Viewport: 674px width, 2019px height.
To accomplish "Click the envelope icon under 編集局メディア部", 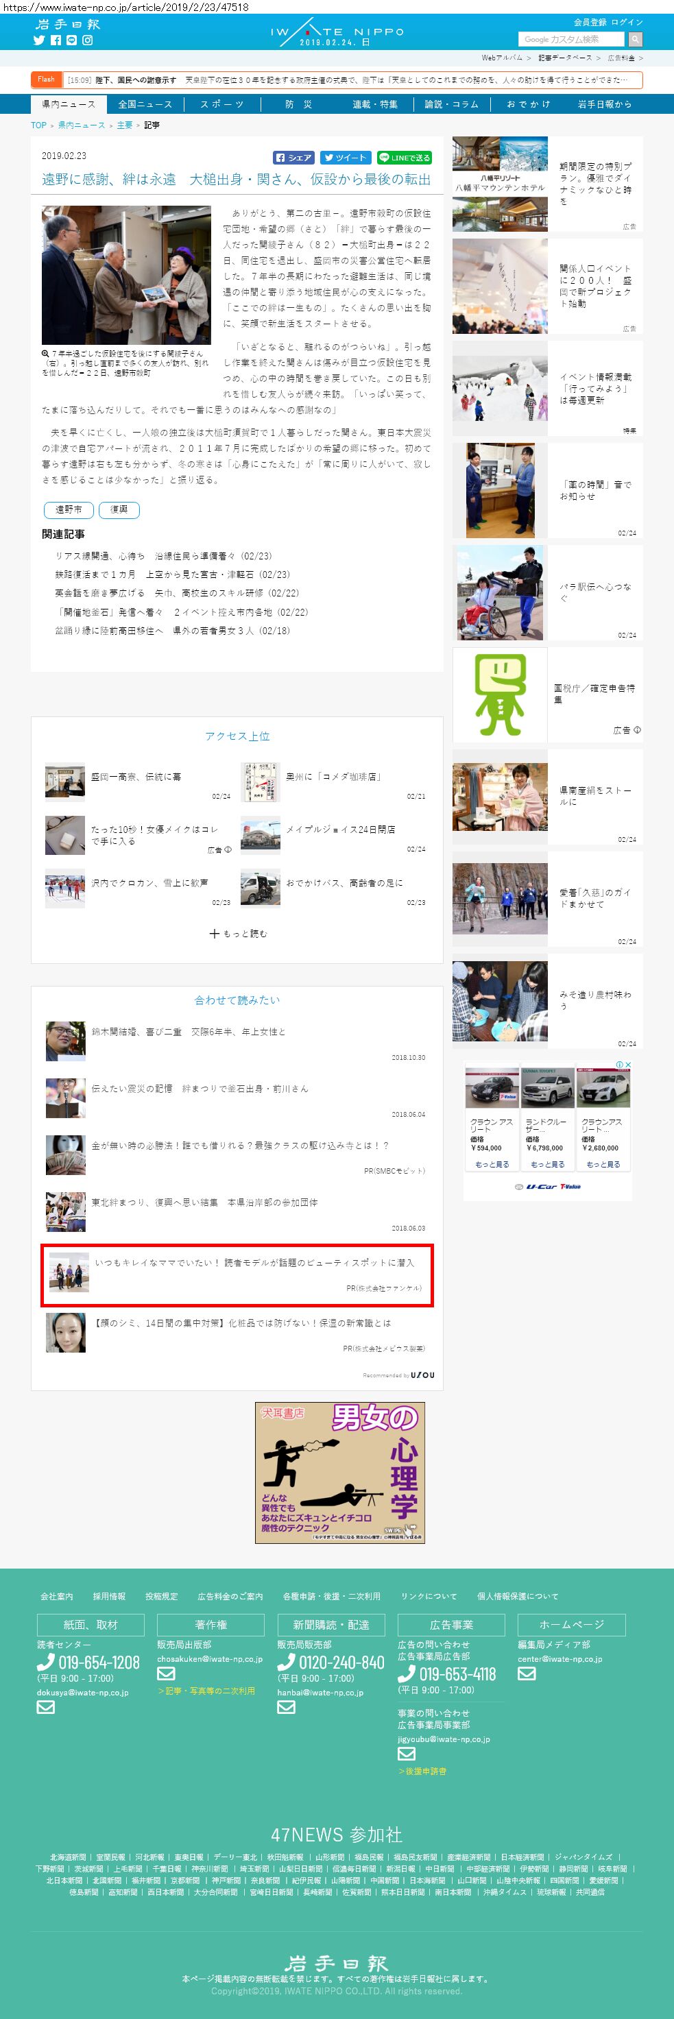I will point(527,1673).
